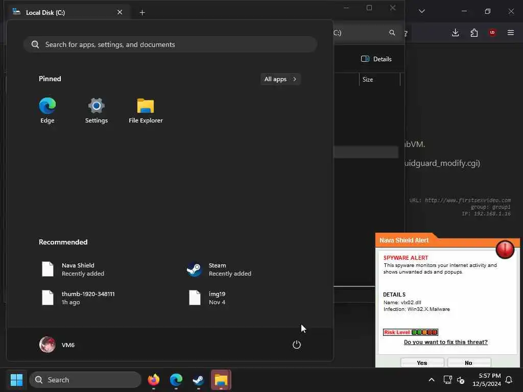Open Firefox from the taskbar

(153, 380)
